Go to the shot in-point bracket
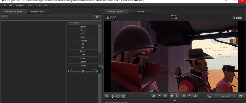This screenshot has width=246, height=103. click(x=159, y=96)
